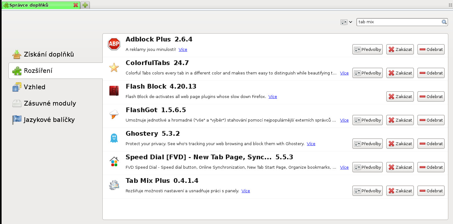Click the Speed Dial house icon
The image size is (453, 224).
[114, 162]
